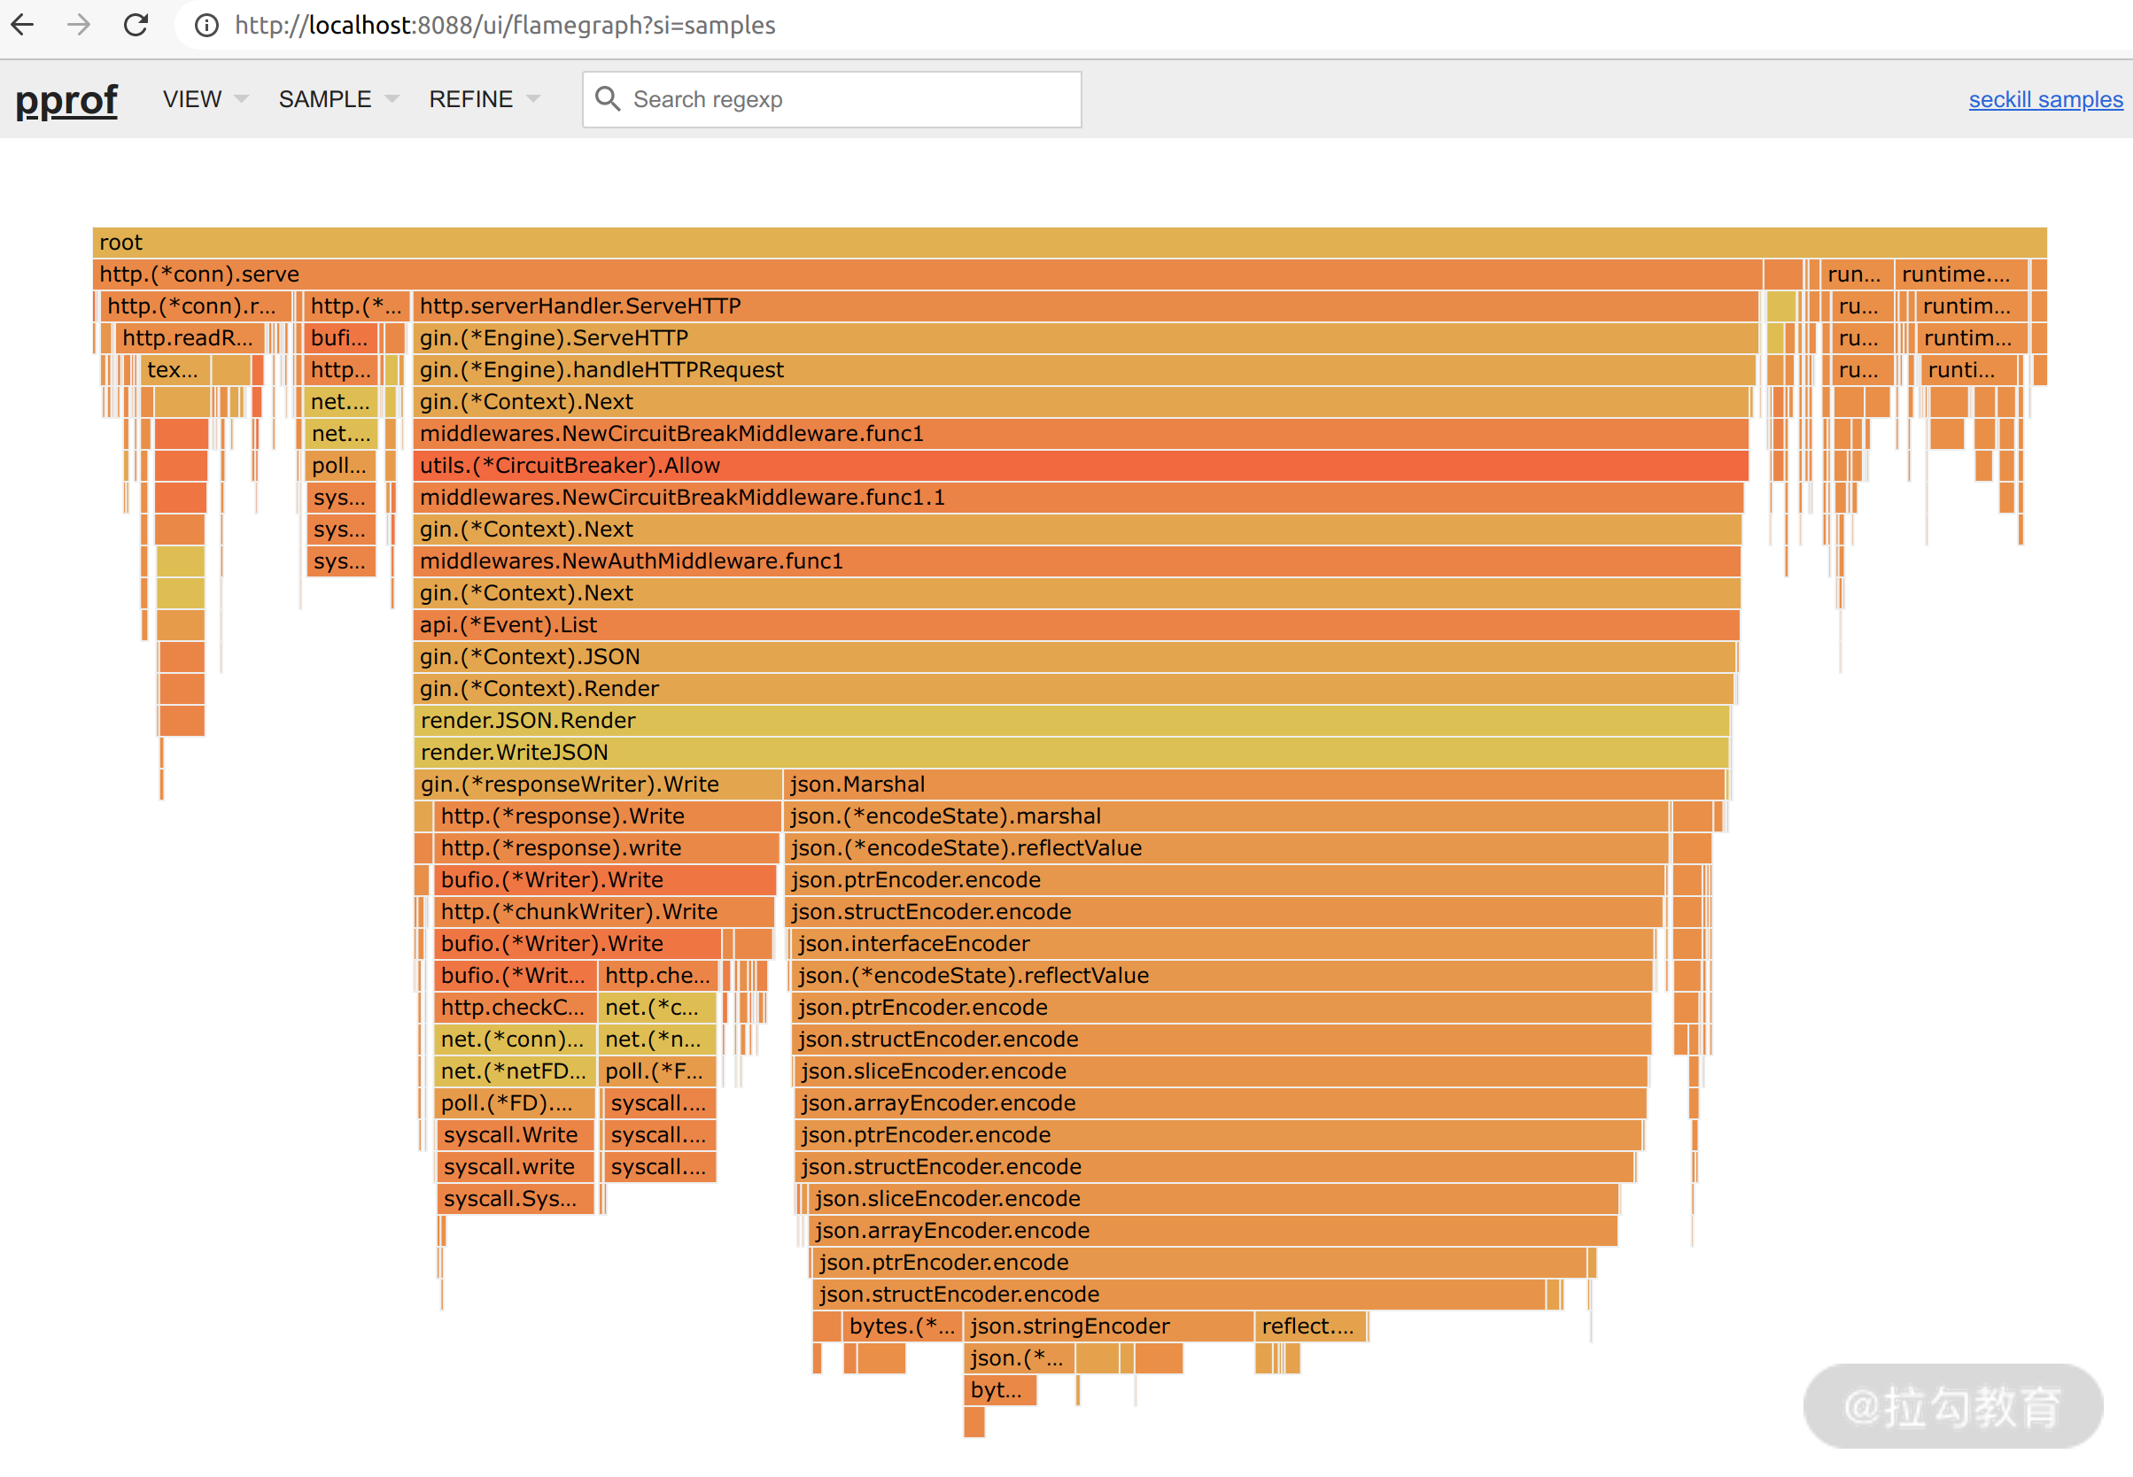Open the seckill samples link
Viewport: 2133px width, 1477px height.
click(2044, 99)
